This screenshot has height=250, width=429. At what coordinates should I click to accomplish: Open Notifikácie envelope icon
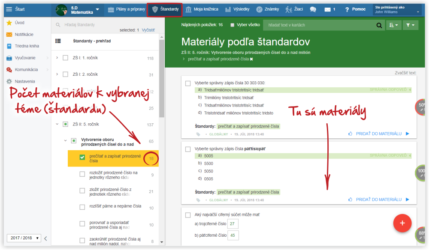coord(9,34)
